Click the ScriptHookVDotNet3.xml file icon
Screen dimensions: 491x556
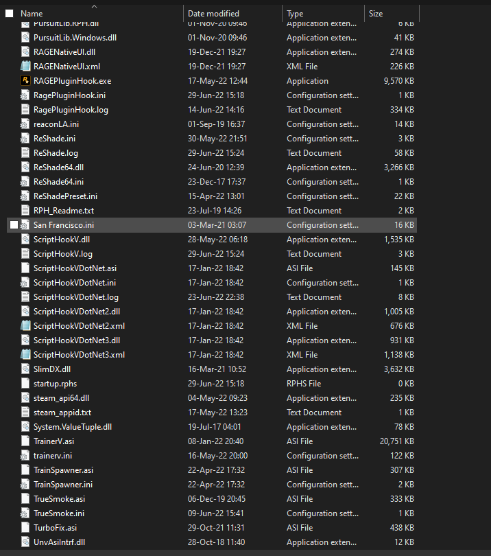(x=25, y=355)
